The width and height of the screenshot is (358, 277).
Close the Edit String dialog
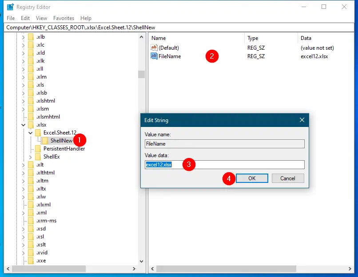point(302,120)
